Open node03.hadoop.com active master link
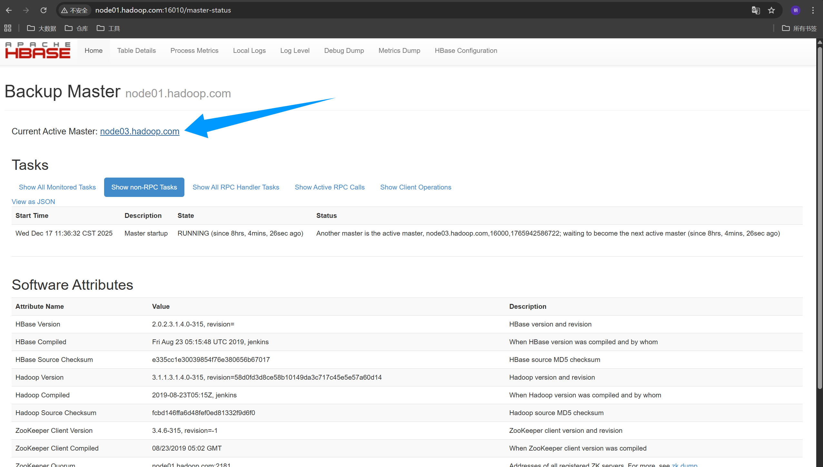Screen dimensions: 823x467 (140, 131)
